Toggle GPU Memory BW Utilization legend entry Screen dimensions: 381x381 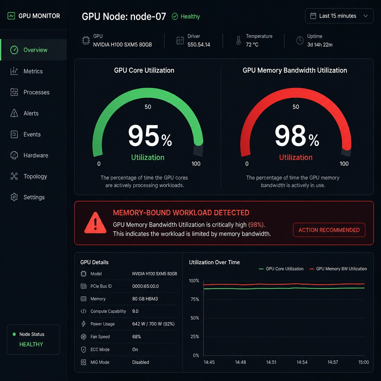pyautogui.click(x=338, y=269)
